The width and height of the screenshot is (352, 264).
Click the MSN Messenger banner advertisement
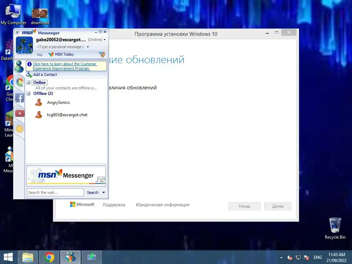click(66, 176)
